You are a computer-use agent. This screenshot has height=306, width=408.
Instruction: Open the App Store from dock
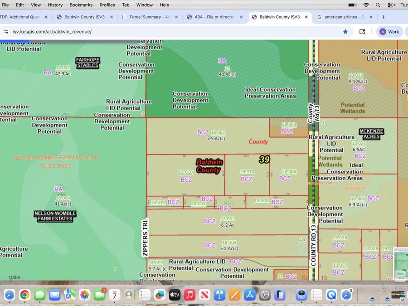click(249, 295)
